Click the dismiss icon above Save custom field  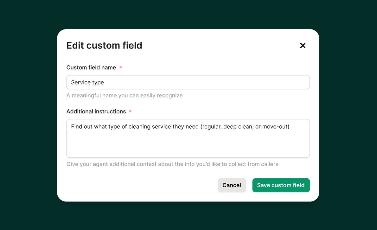[x=303, y=46]
